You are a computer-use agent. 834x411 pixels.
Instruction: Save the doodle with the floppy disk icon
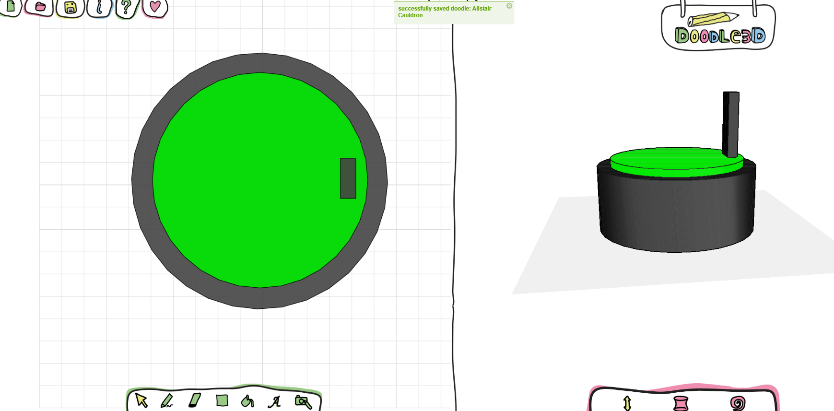click(70, 7)
